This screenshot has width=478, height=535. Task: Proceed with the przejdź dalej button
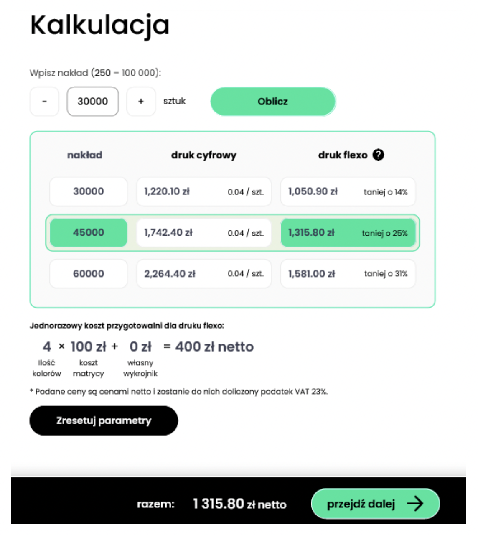tap(375, 504)
